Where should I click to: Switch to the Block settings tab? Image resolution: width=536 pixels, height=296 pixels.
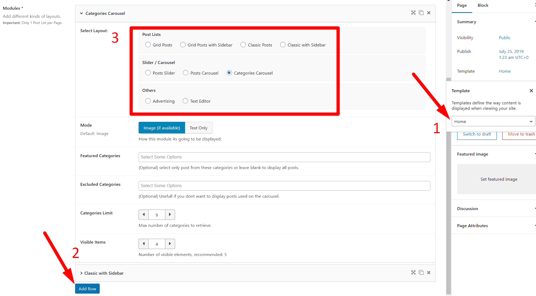point(483,5)
